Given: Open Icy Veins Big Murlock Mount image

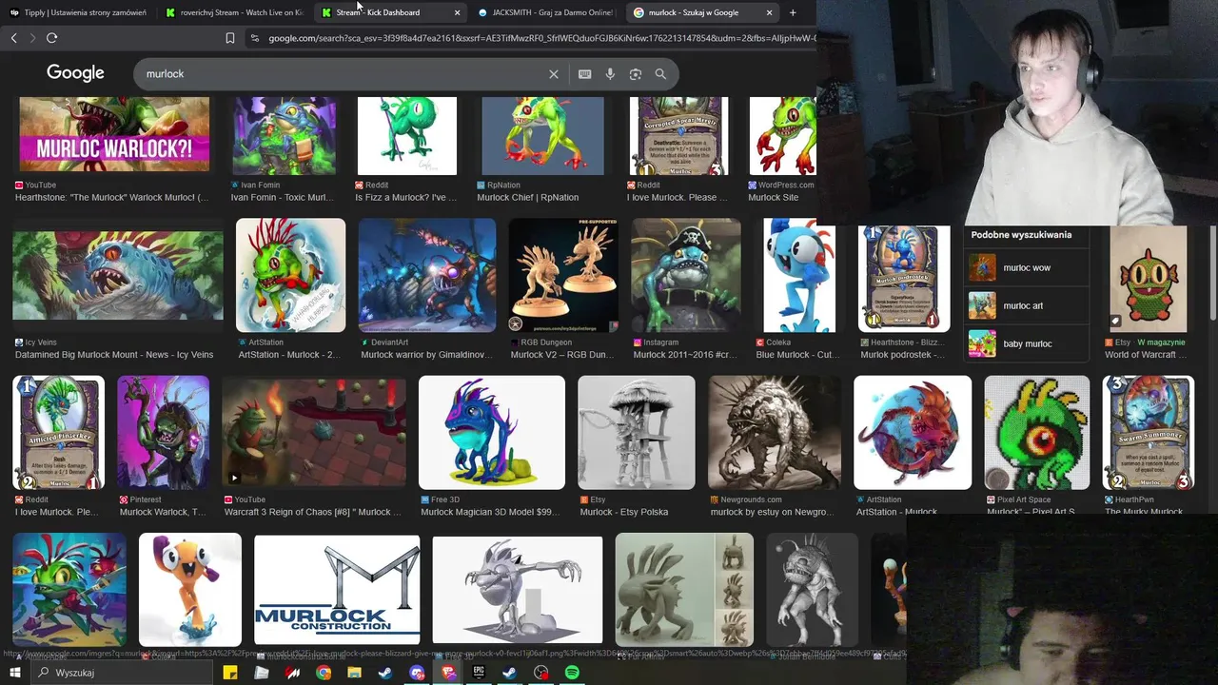Looking at the screenshot, I should [x=118, y=275].
